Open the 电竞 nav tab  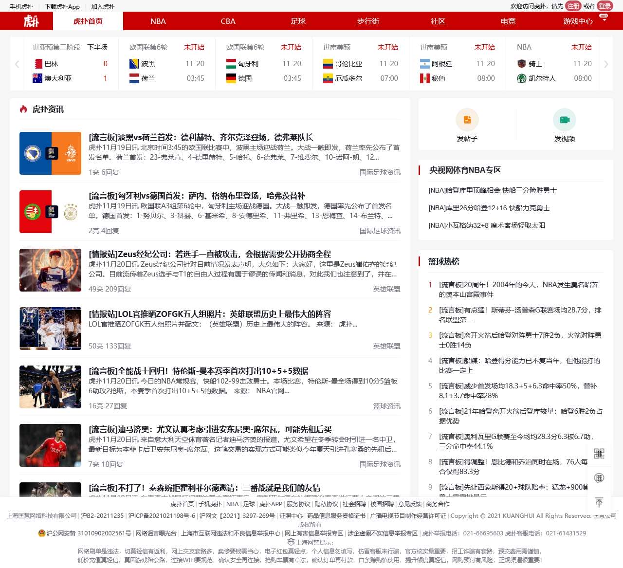(x=508, y=21)
